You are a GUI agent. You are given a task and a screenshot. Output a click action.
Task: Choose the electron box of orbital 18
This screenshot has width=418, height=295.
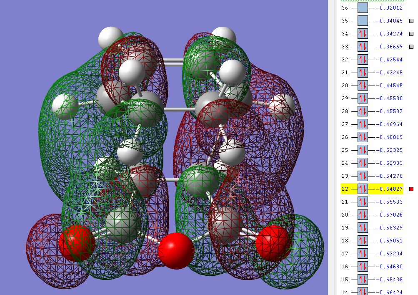pos(363,241)
